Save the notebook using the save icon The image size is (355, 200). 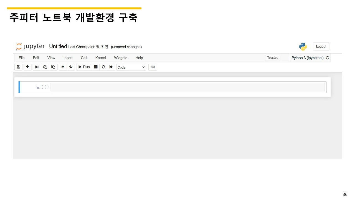[18, 67]
